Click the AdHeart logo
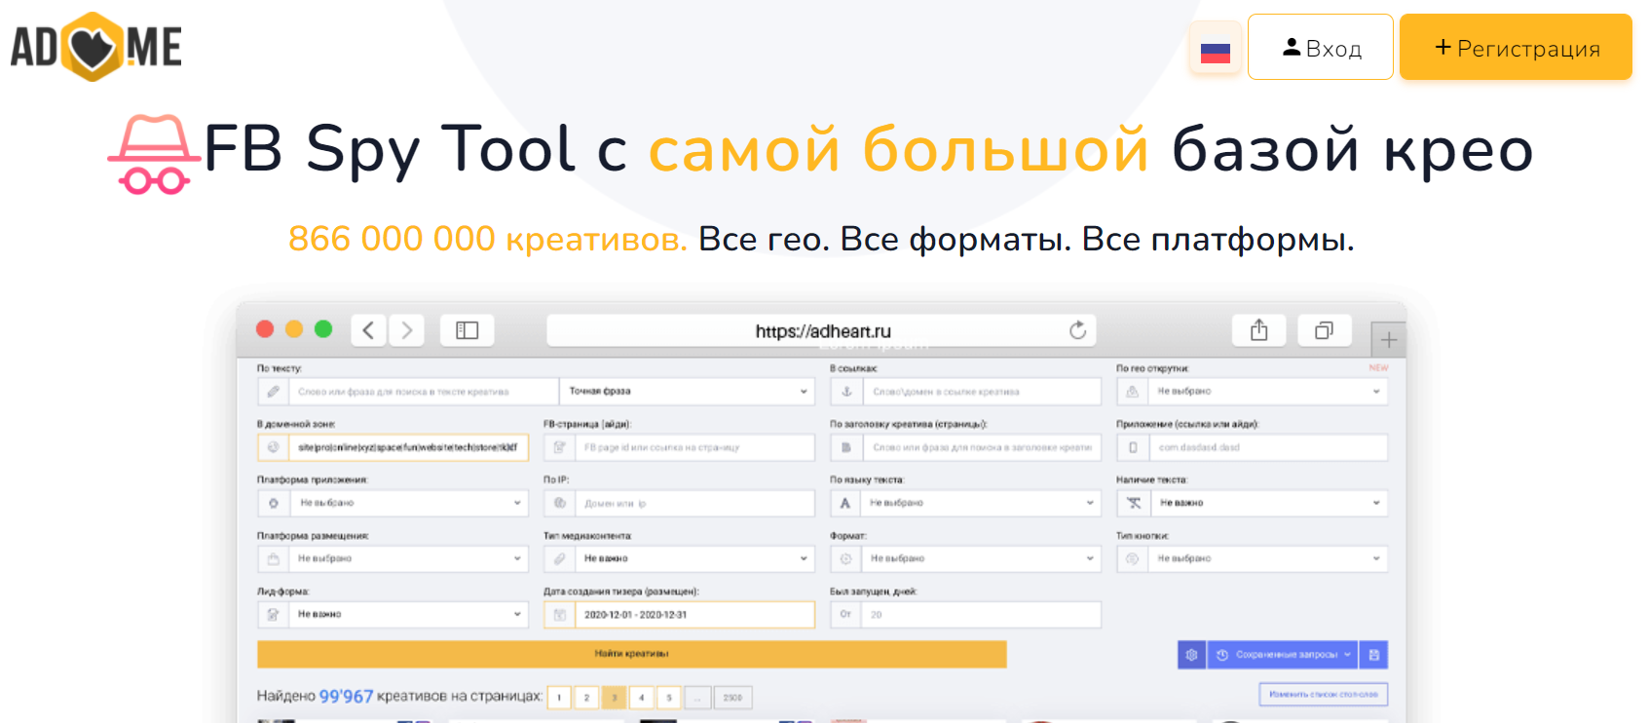Viewport: 1649px width, 723px height. (x=95, y=47)
